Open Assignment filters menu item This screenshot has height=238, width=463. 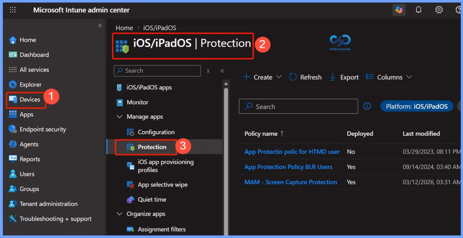(161, 229)
